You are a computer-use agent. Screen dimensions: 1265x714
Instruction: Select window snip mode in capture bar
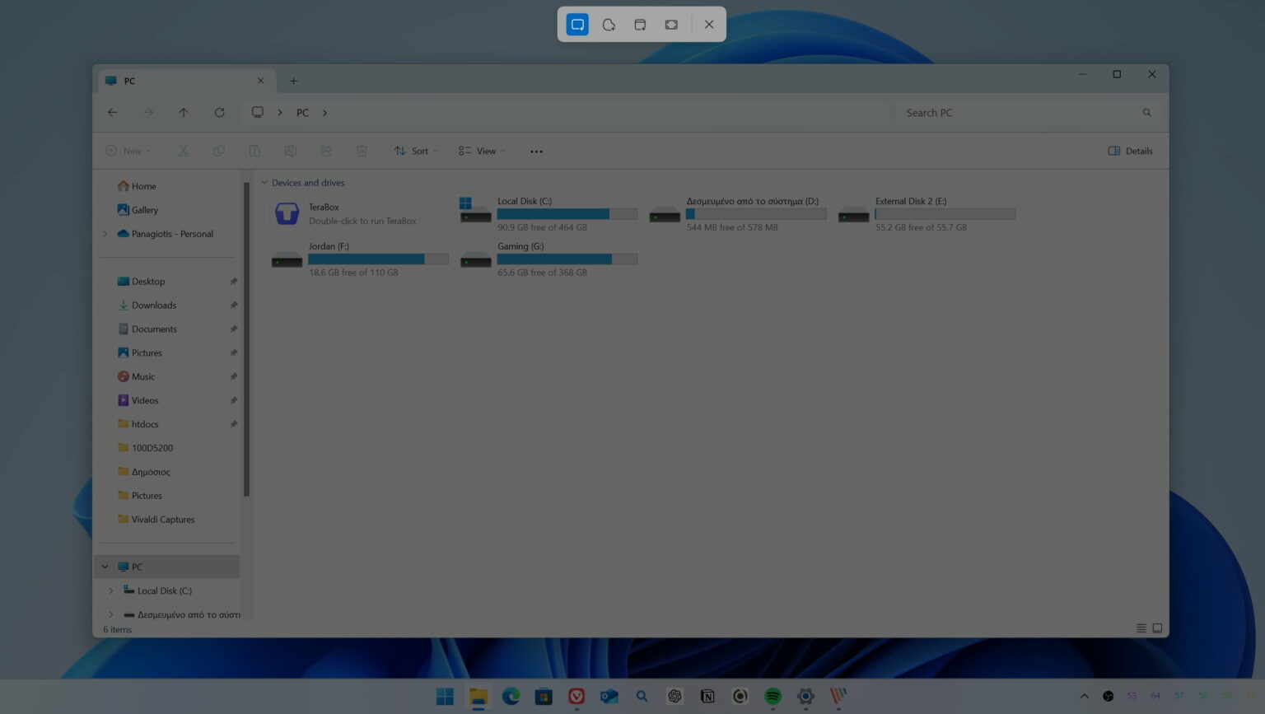[x=639, y=25]
